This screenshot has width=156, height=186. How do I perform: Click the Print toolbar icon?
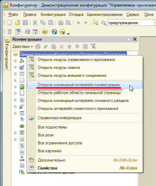click(x=61, y=23)
